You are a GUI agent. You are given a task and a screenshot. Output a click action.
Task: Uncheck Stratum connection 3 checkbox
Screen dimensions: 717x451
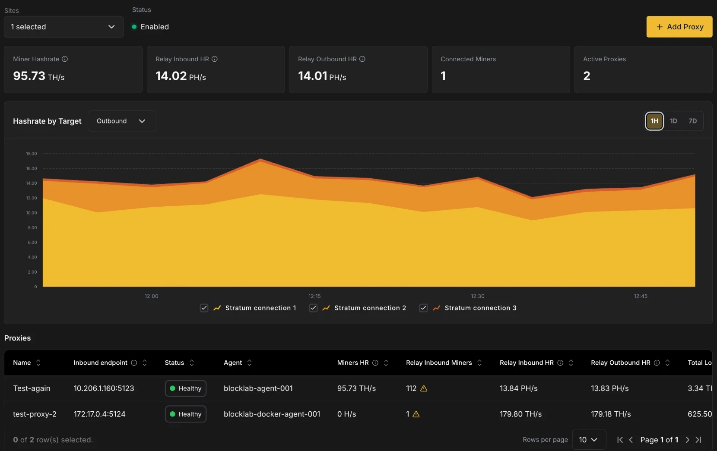point(423,308)
